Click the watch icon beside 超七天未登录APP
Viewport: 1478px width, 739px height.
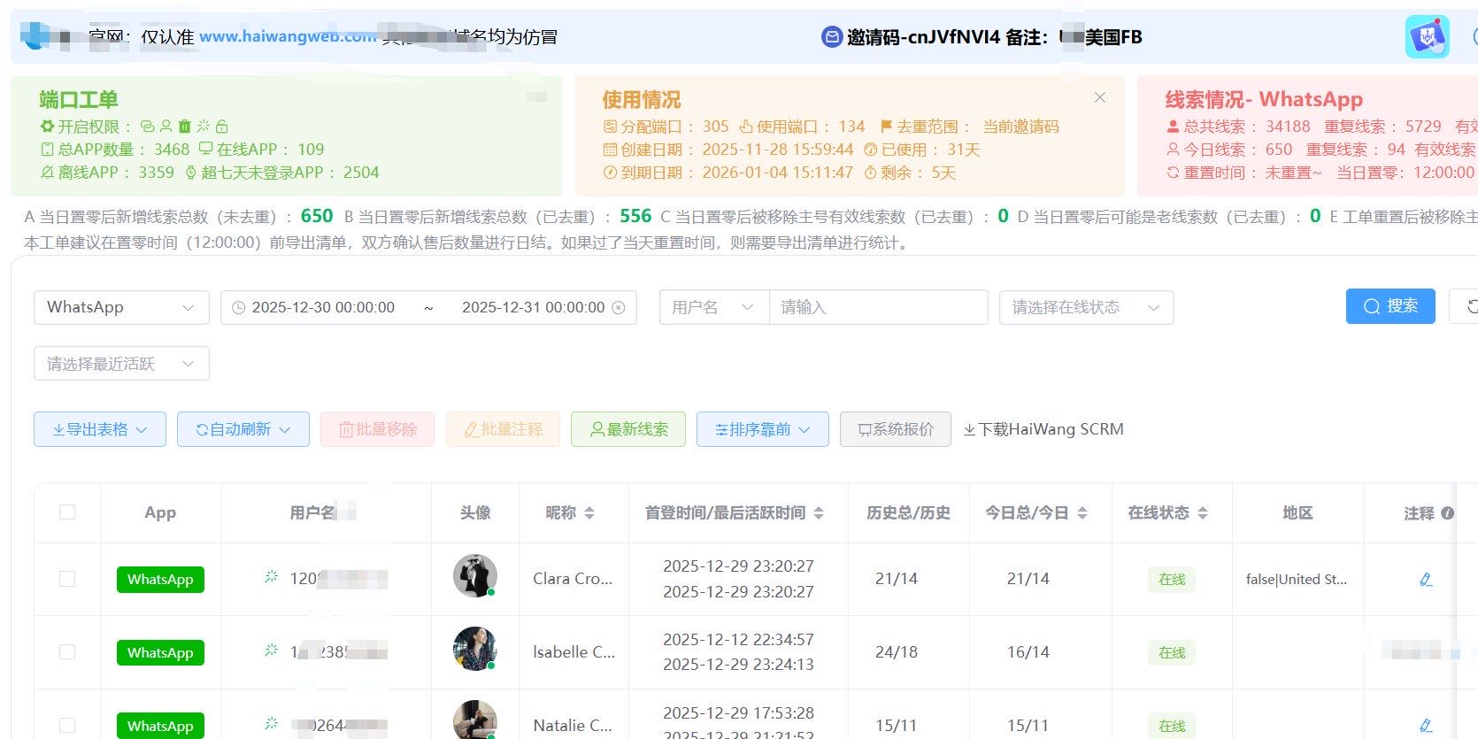coord(190,173)
